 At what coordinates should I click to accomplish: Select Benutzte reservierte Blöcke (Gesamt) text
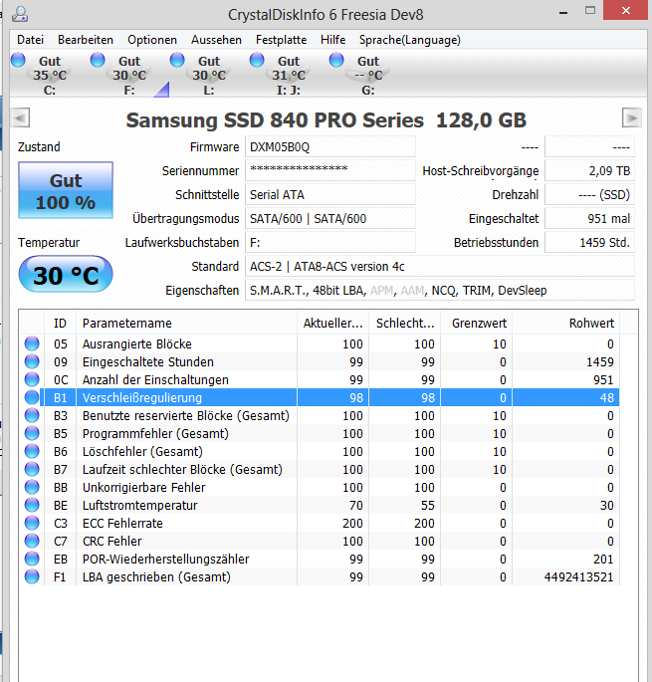pos(186,416)
